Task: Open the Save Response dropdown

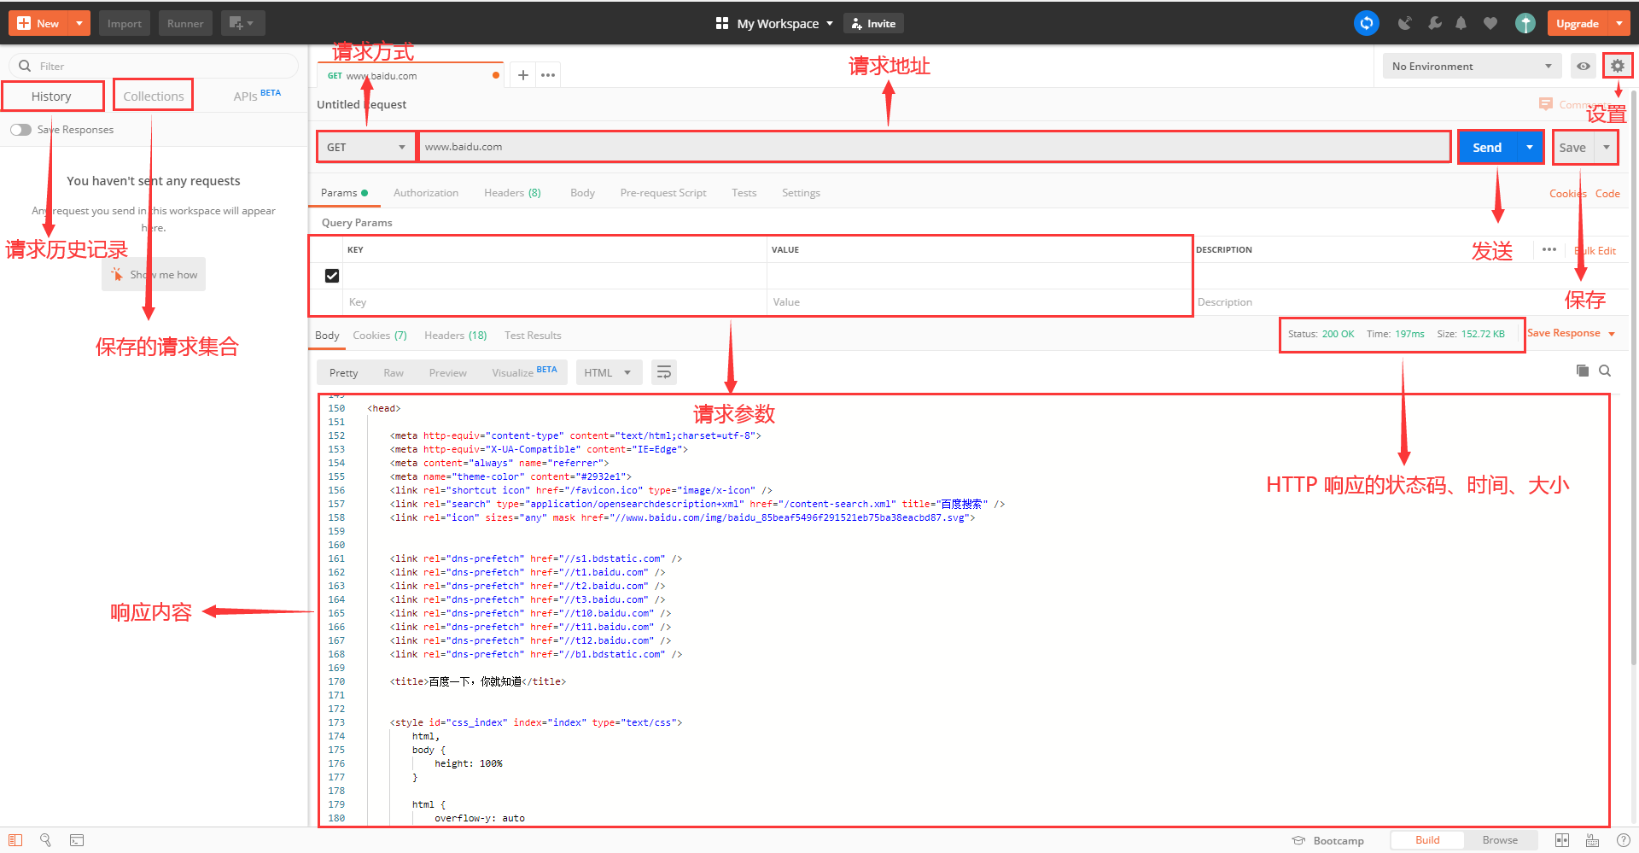Action: coord(1571,333)
